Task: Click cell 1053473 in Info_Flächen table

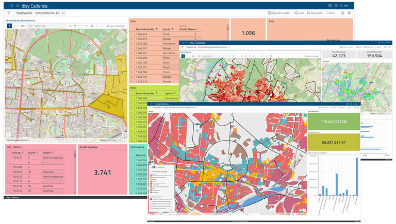Action: point(17,158)
